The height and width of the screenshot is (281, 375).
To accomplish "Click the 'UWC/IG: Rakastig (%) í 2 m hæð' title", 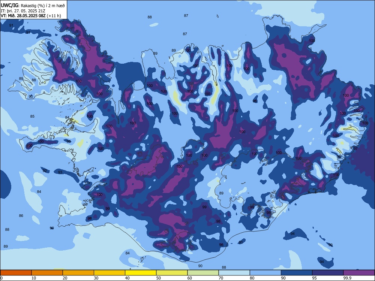I will tap(33, 5).
